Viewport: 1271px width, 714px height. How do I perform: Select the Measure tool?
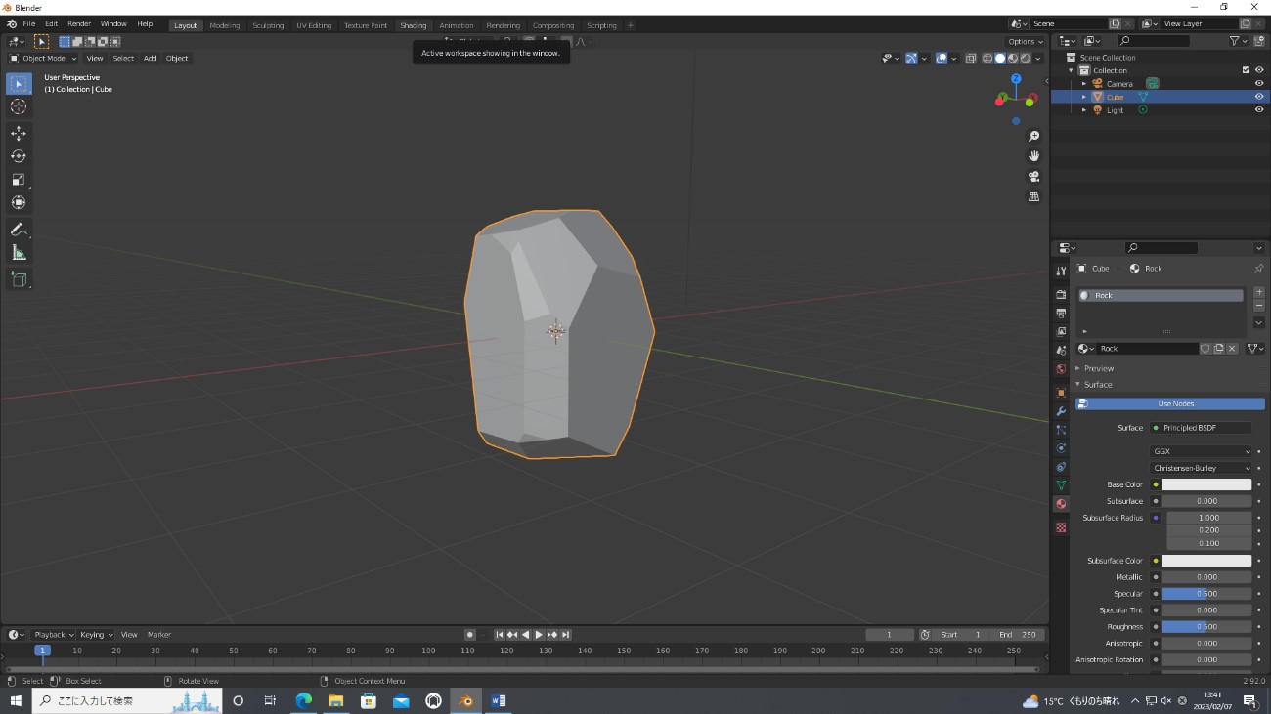pos(19,253)
